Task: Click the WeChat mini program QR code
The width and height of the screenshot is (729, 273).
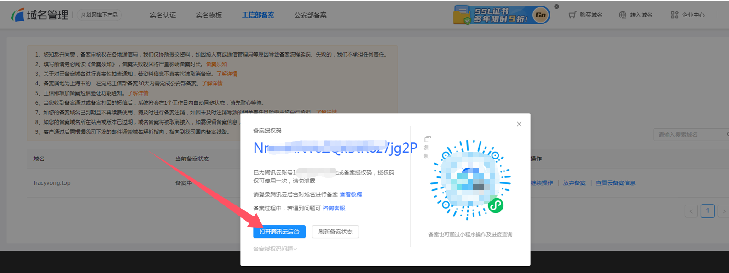Action: [x=470, y=180]
